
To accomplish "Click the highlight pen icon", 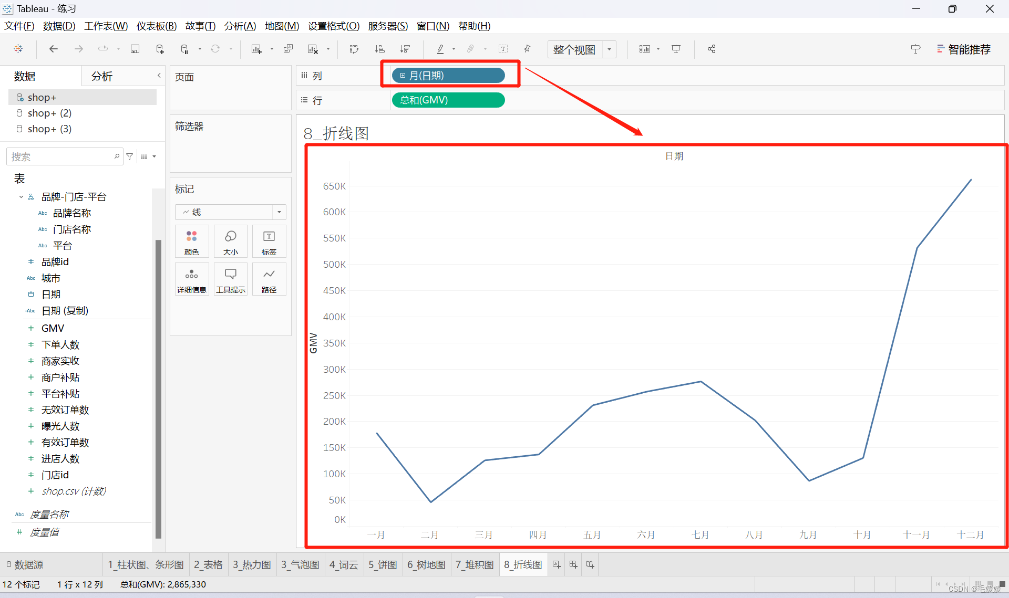I will tap(440, 49).
